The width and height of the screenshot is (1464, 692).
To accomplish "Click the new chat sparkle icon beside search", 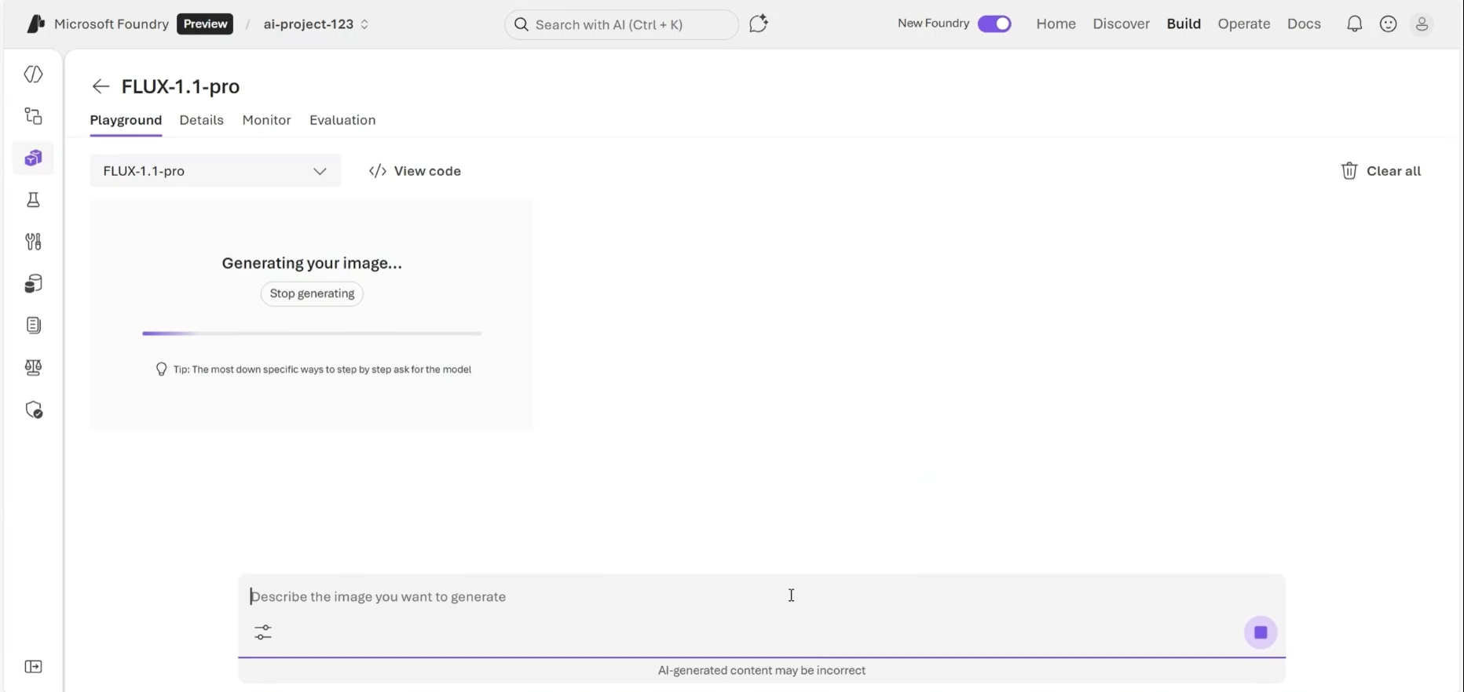I will point(759,24).
